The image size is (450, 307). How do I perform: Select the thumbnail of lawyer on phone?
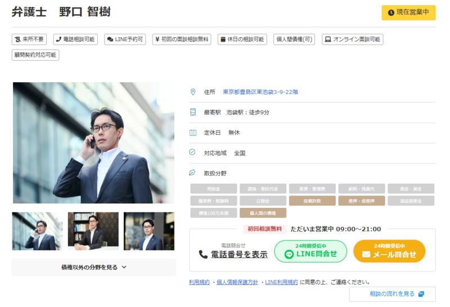click(37, 231)
